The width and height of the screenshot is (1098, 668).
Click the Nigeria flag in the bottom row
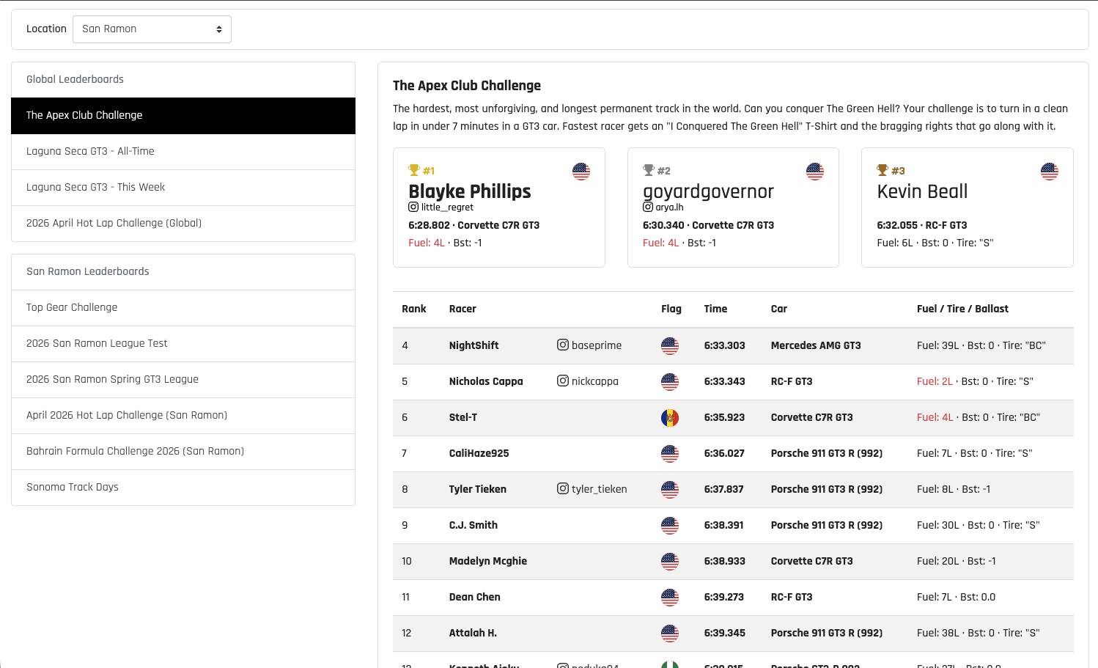tap(669, 665)
